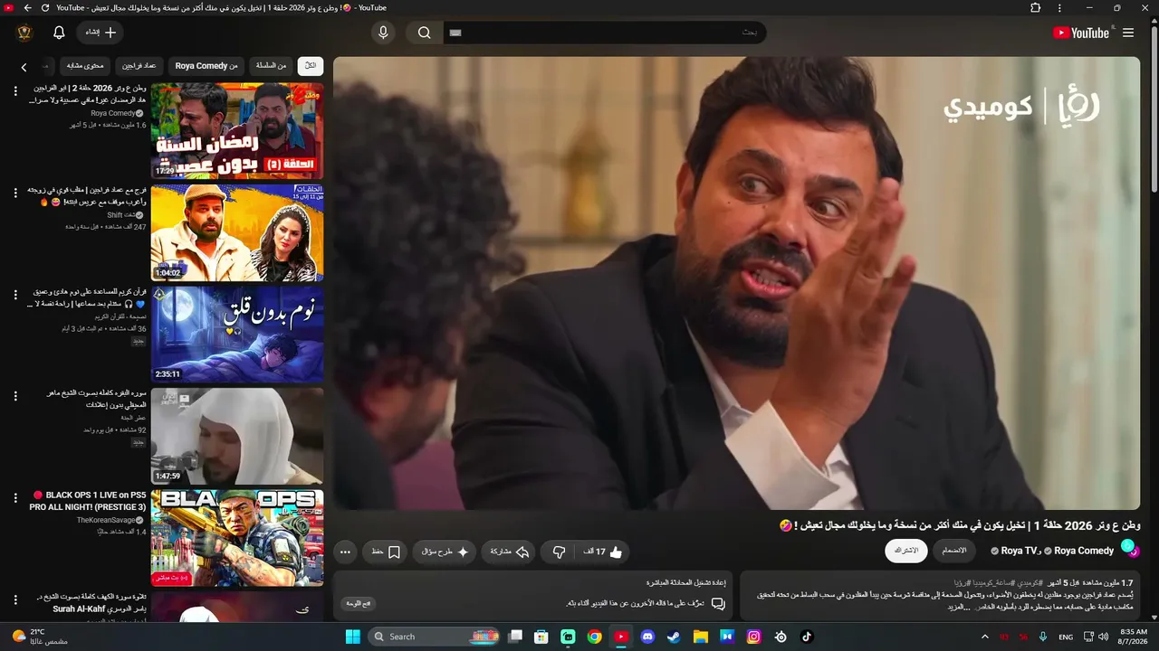1159x651 pixels.
Task: Click inside the YouTube search box
Action: click(x=605, y=33)
